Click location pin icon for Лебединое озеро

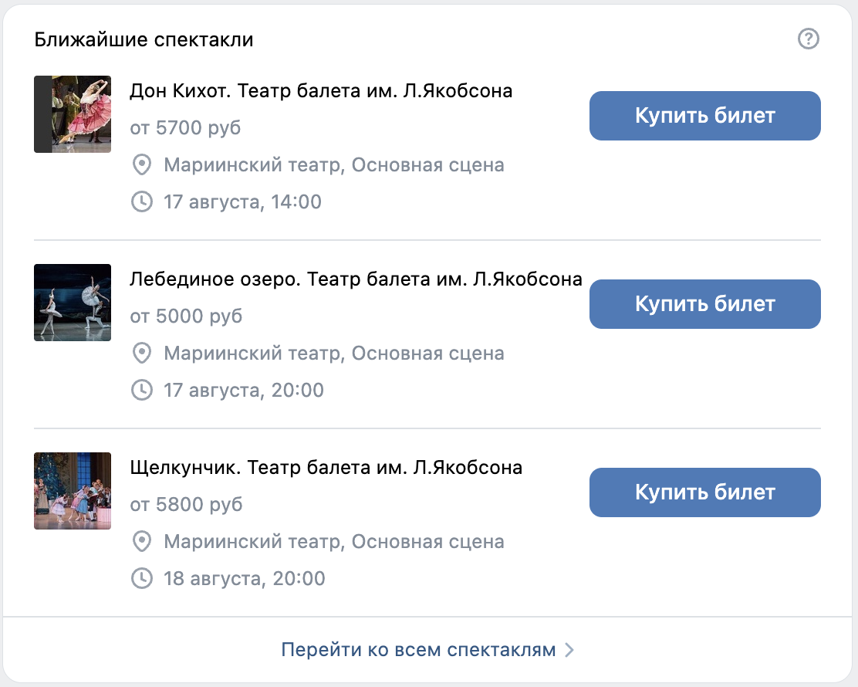[x=142, y=353]
